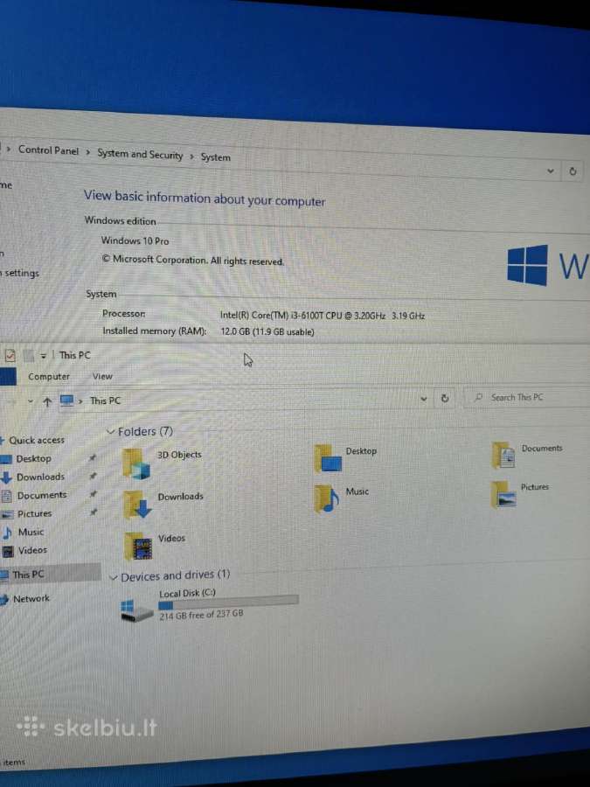Click the arrow after Control Panel breadcrumb
This screenshot has width=590, height=787.
coord(87,152)
